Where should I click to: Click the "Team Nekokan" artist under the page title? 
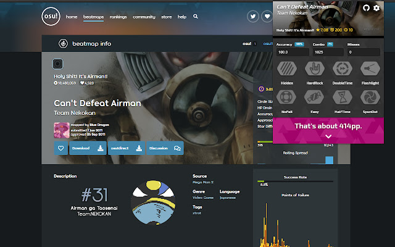point(75,113)
